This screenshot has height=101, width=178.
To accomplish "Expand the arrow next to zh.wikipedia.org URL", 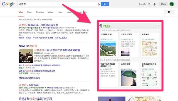I will click(x=42, y=28).
